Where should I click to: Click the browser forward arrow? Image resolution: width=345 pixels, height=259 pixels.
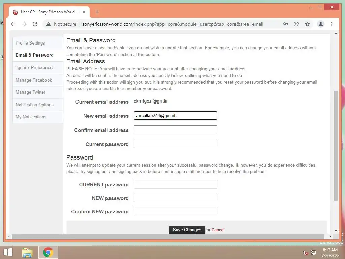(24, 24)
